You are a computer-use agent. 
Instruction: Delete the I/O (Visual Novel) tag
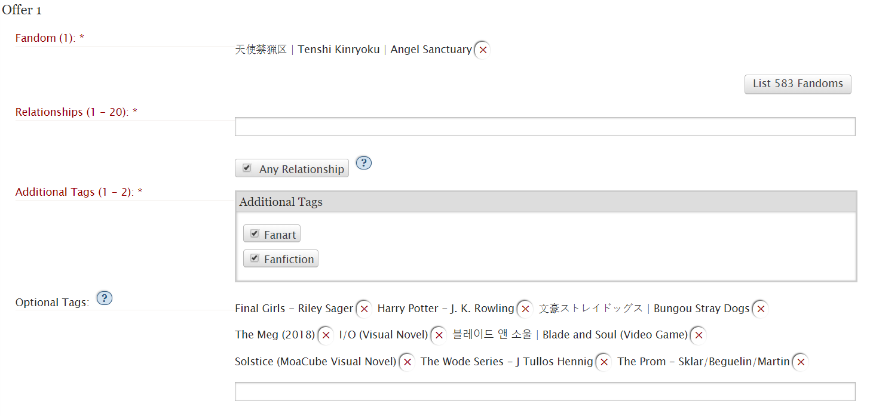(439, 335)
